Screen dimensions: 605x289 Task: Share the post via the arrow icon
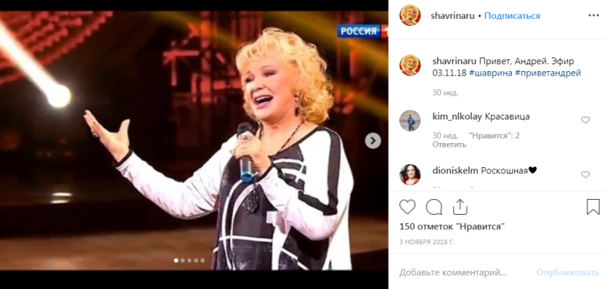[x=460, y=207]
